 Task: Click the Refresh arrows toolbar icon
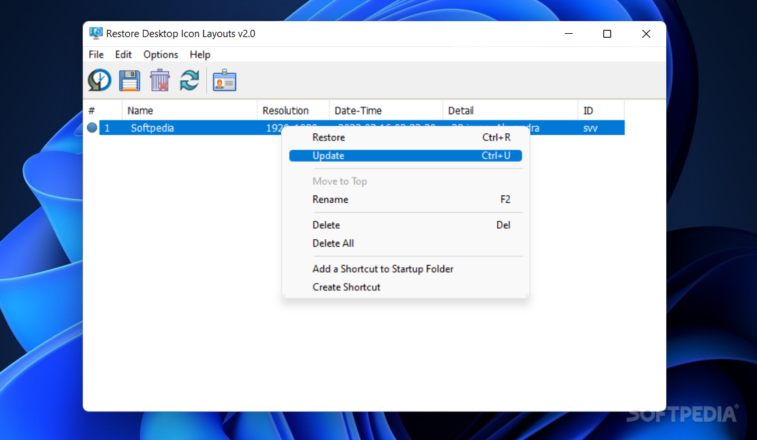click(190, 81)
